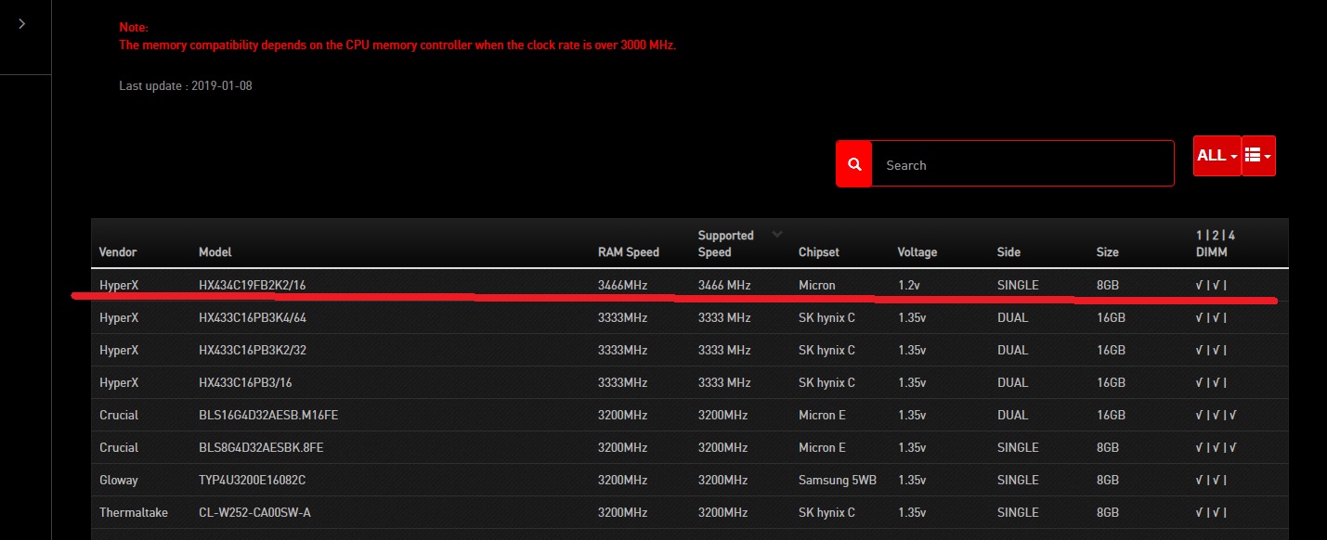Screen dimensions: 1327x540
Task: Click the 3466 MHz Supported Speed cell
Action: pyautogui.click(x=724, y=285)
